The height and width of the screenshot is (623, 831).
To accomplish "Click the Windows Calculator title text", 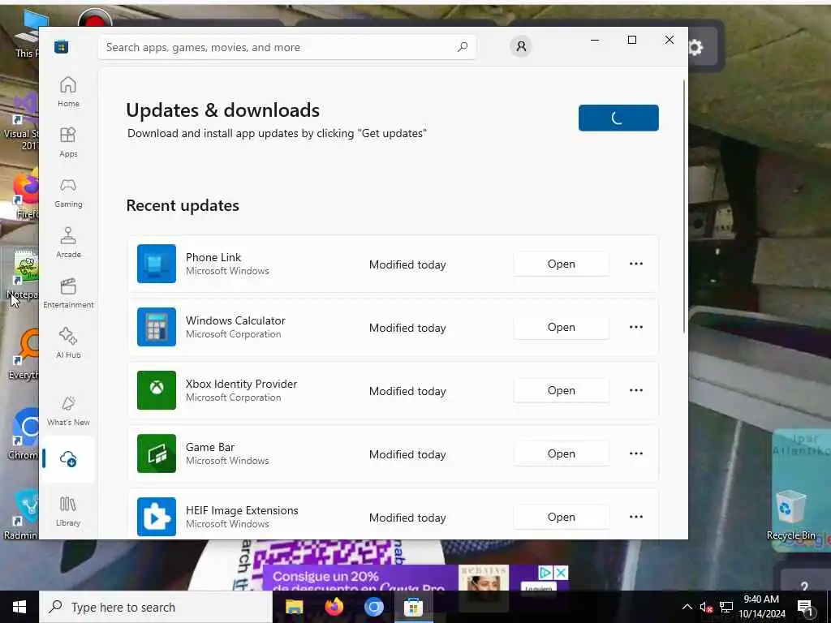I will click(235, 320).
